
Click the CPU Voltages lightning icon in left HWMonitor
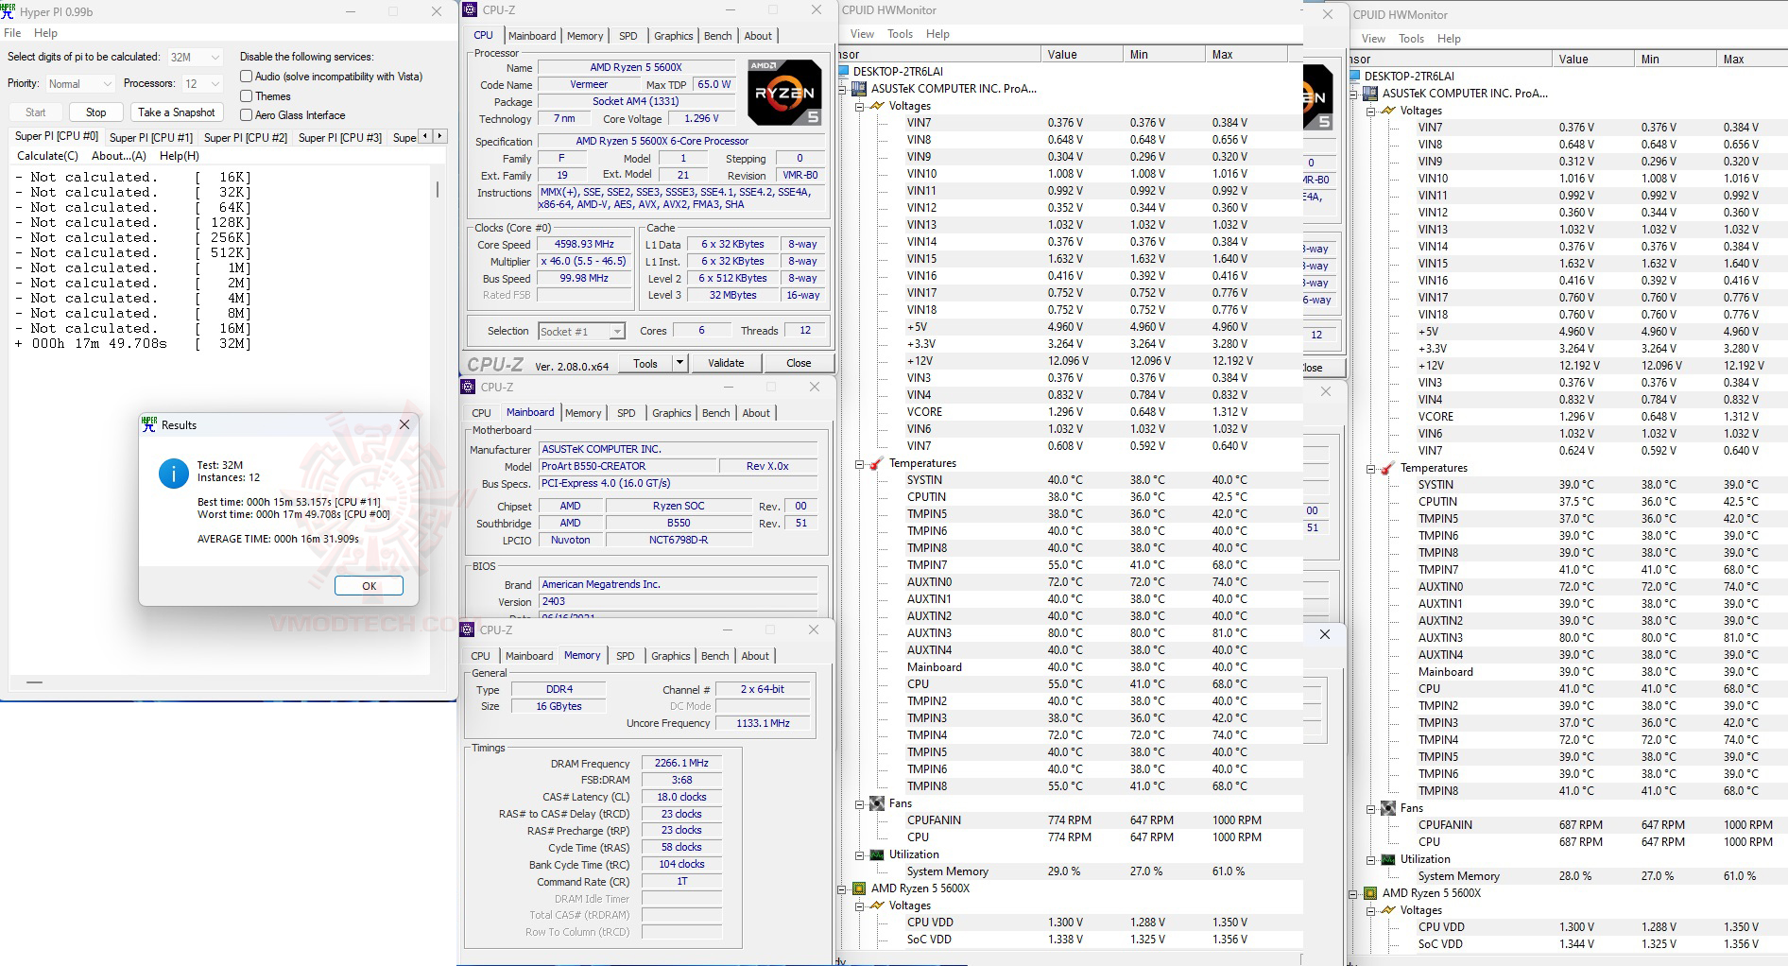click(x=877, y=906)
